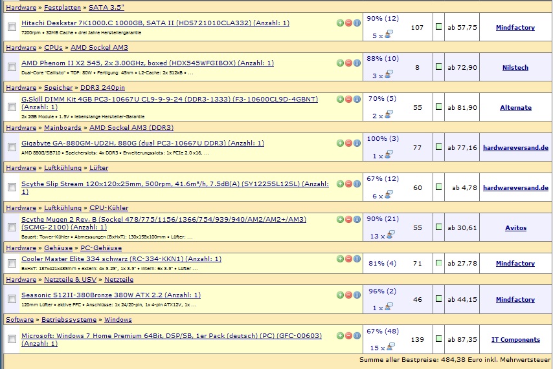Screen dimensions: 553x369
Task: Click red minus icon for Scythe Mugen 2
Action: tap(348, 219)
